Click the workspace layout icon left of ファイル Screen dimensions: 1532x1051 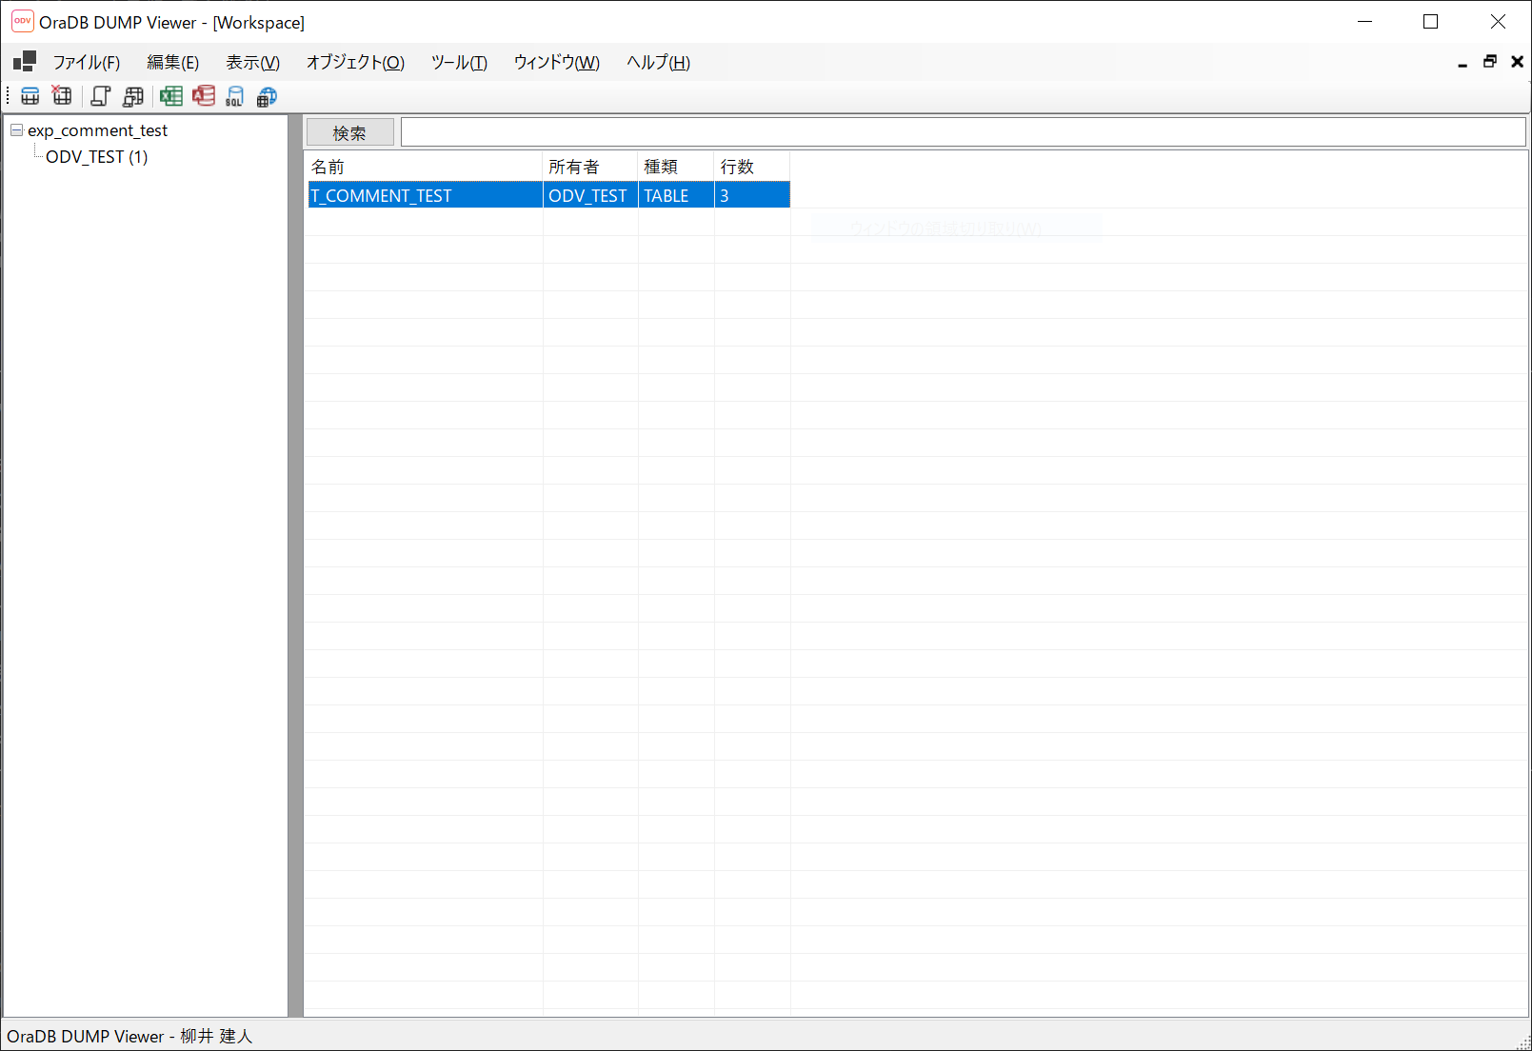[23, 61]
